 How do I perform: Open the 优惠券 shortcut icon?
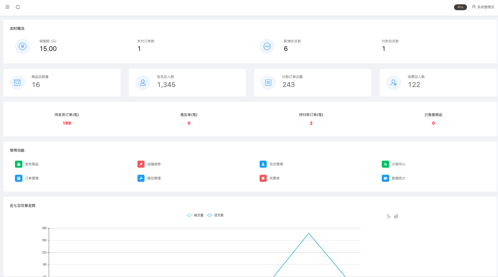point(263,178)
